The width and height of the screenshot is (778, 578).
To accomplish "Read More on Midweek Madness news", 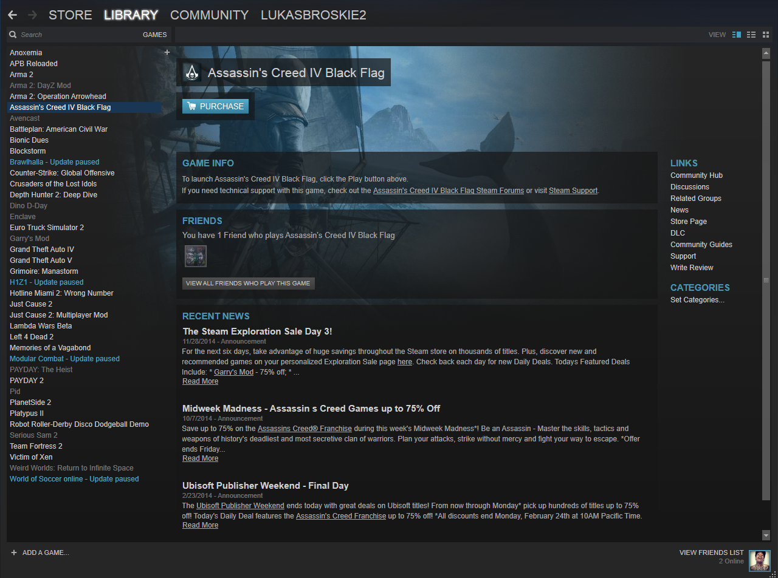I will click(200, 458).
